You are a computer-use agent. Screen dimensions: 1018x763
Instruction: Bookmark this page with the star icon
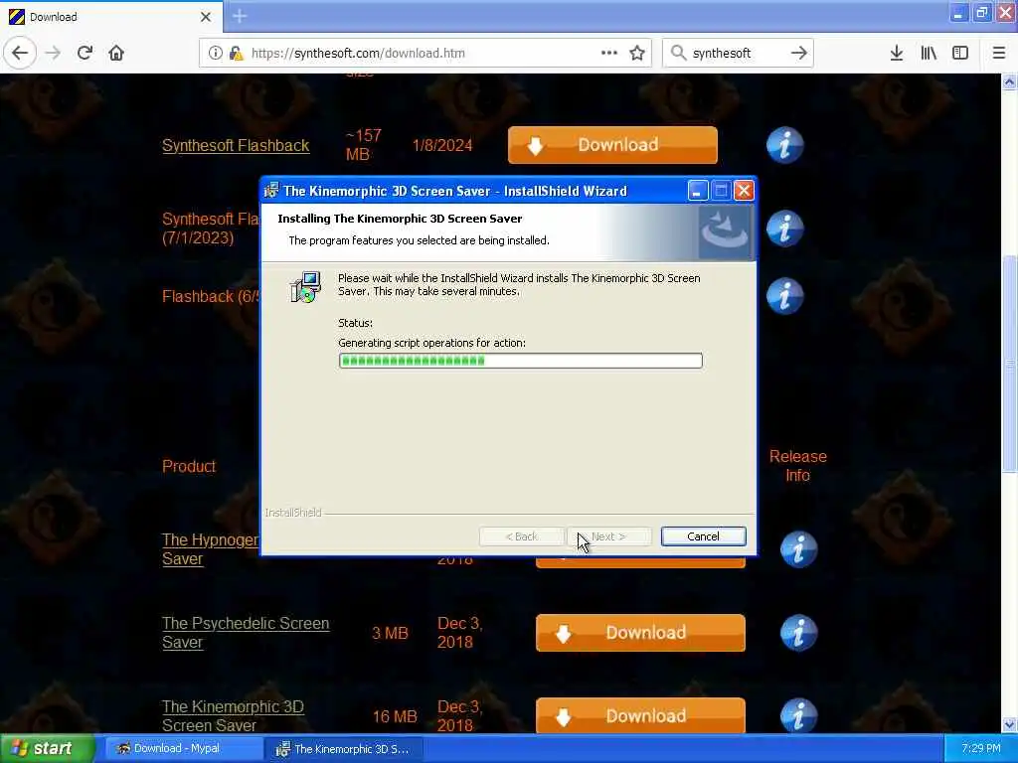637,53
